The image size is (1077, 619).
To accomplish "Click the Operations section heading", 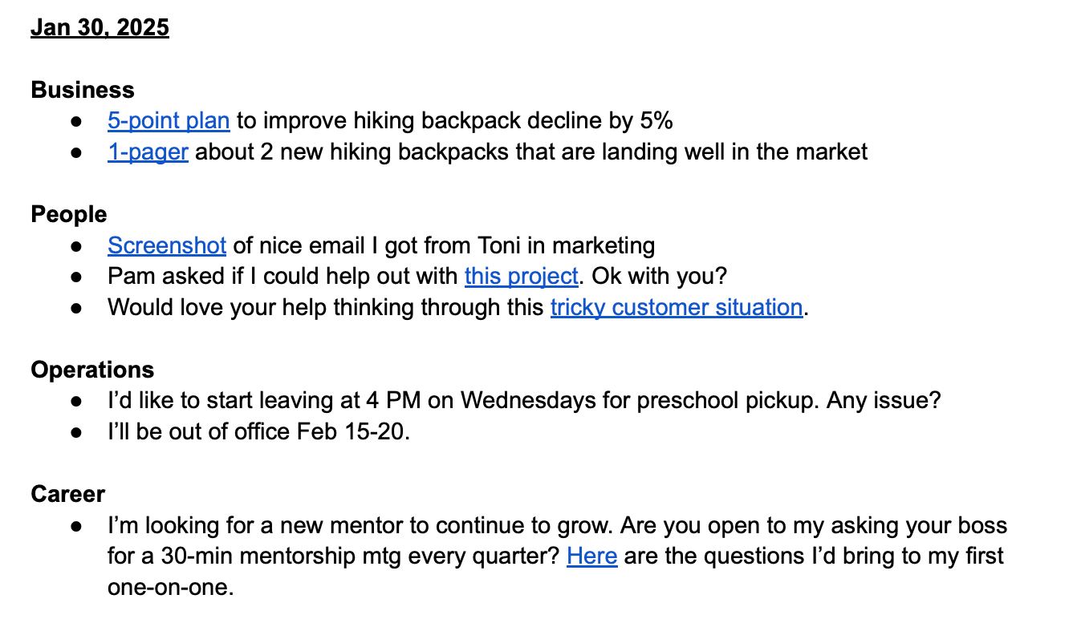I will point(92,370).
